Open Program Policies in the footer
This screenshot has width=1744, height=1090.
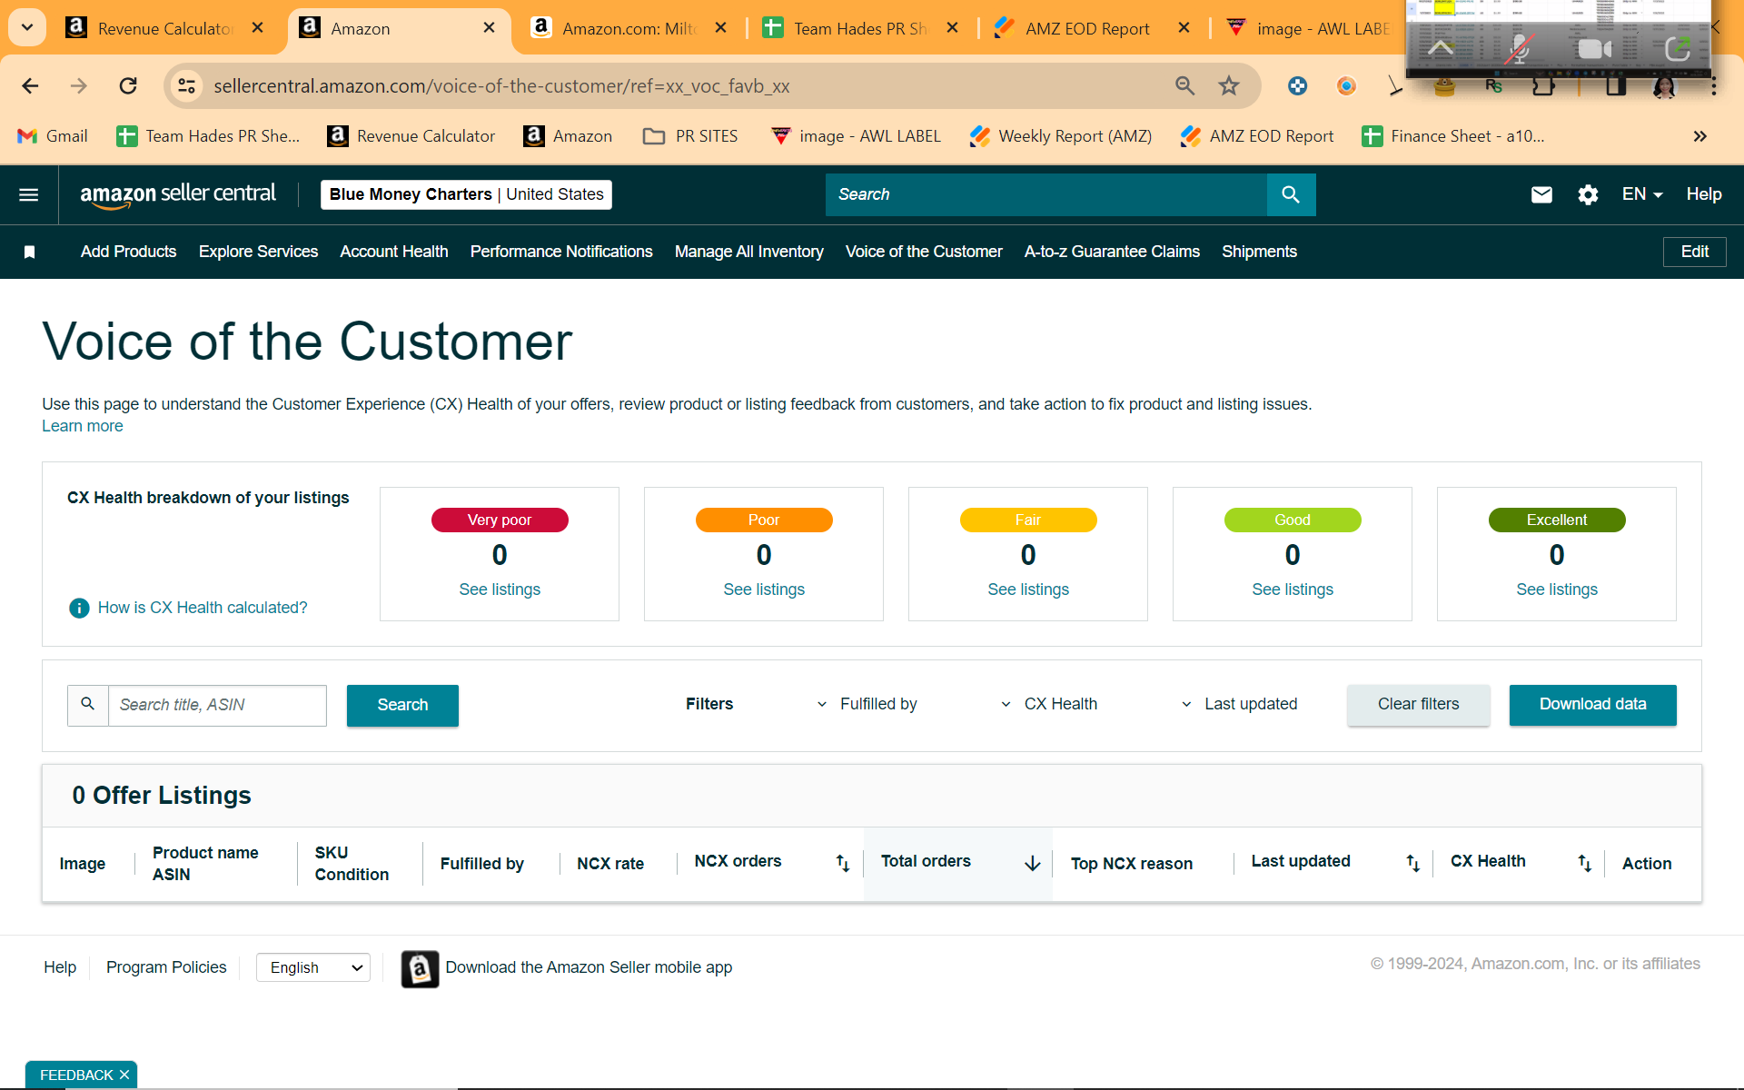pos(166,968)
